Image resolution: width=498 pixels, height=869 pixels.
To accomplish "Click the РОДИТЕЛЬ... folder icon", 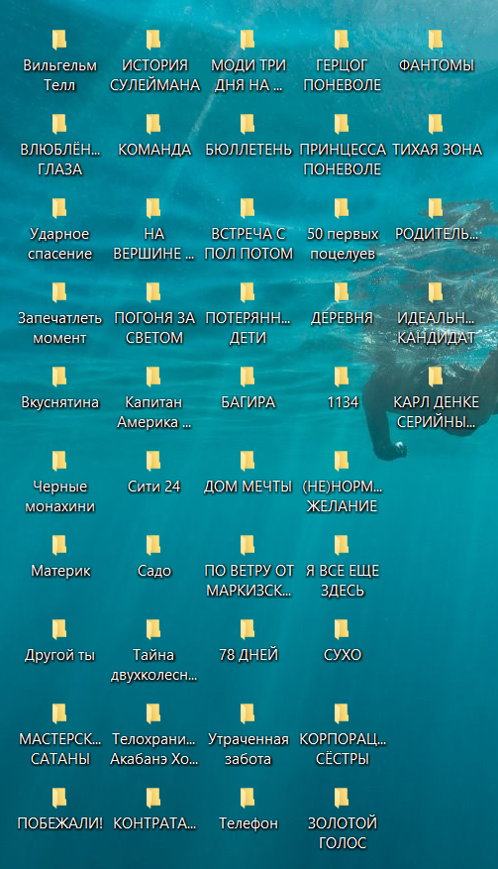I will [x=436, y=208].
